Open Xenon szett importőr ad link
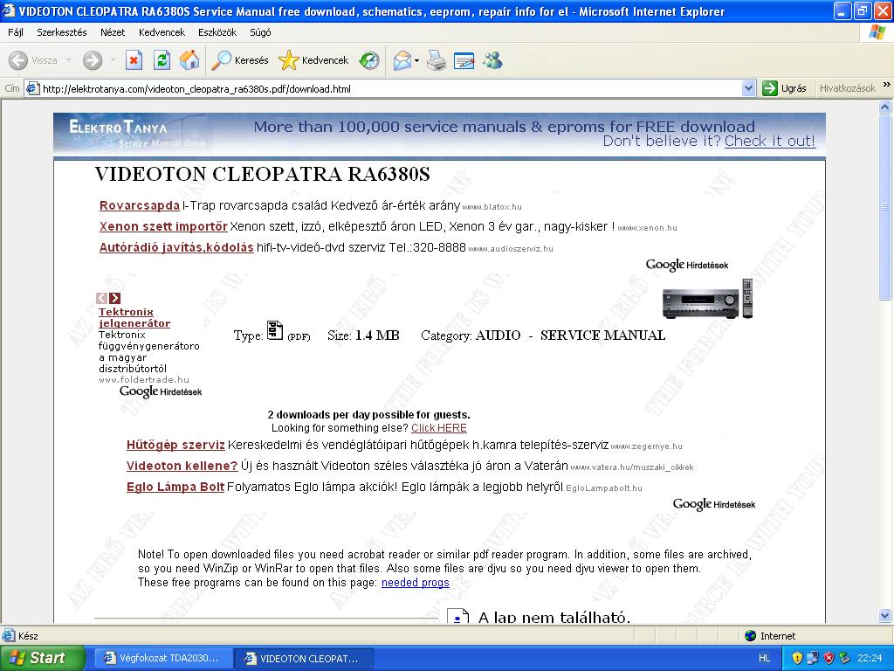 163,226
